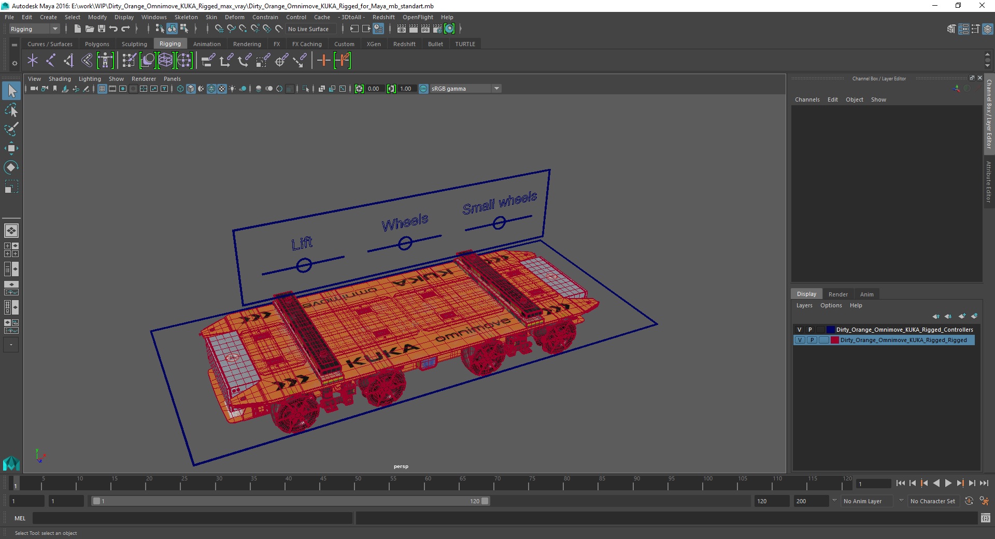The width and height of the screenshot is (995, 539).
Task: Play animation forwards
Action: (x=948, y=483)
